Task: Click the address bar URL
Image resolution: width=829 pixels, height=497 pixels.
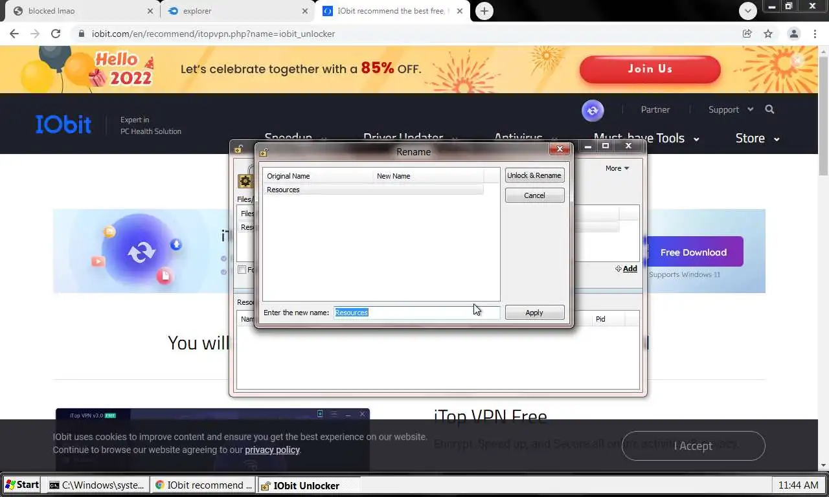Action: [214, 34]
